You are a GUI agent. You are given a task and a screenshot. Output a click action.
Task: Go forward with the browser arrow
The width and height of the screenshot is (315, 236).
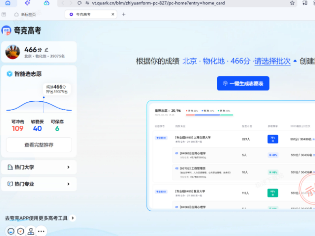71,3
